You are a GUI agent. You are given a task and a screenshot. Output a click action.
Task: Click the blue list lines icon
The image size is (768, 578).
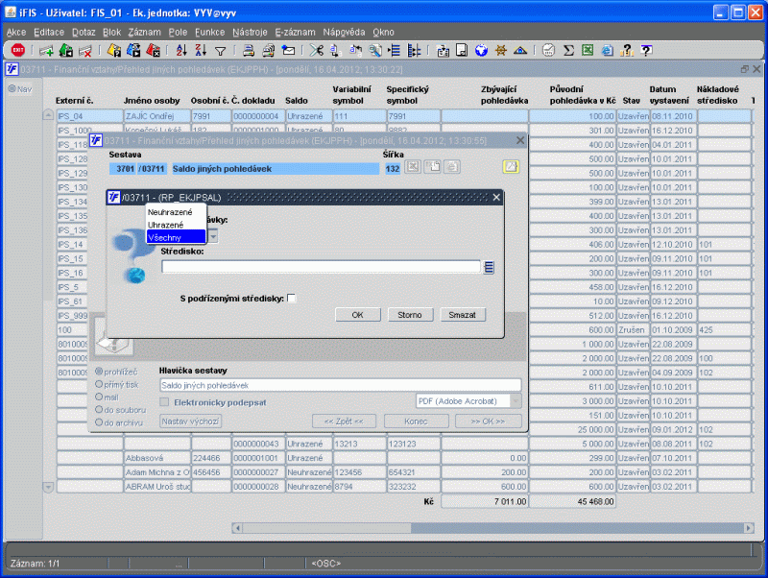(x=395, y=50)
